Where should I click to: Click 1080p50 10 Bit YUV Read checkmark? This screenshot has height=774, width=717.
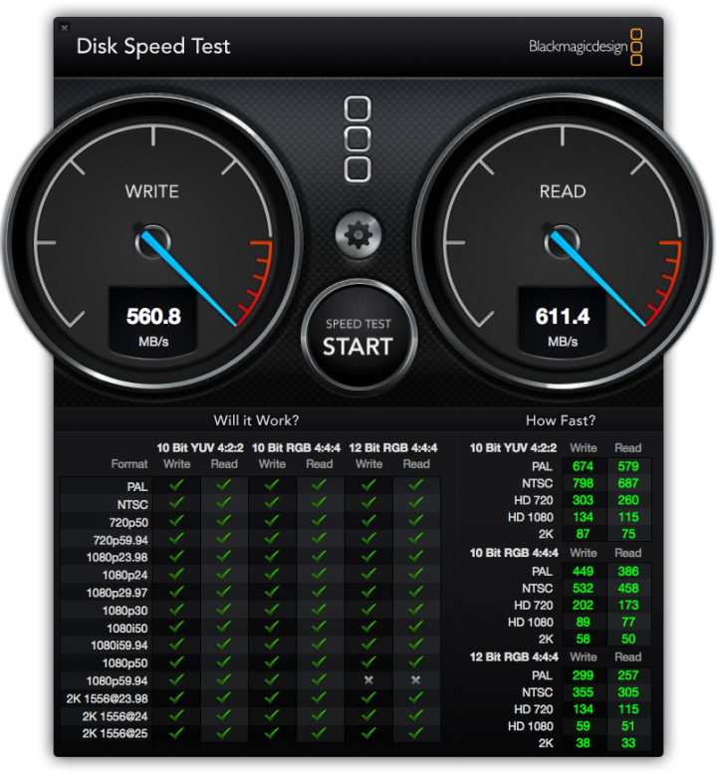pos(224,662)
